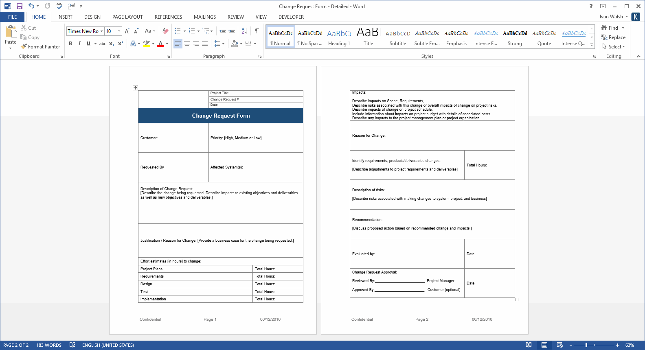Click the Increase Indent icon

click(x=232, y=31)
